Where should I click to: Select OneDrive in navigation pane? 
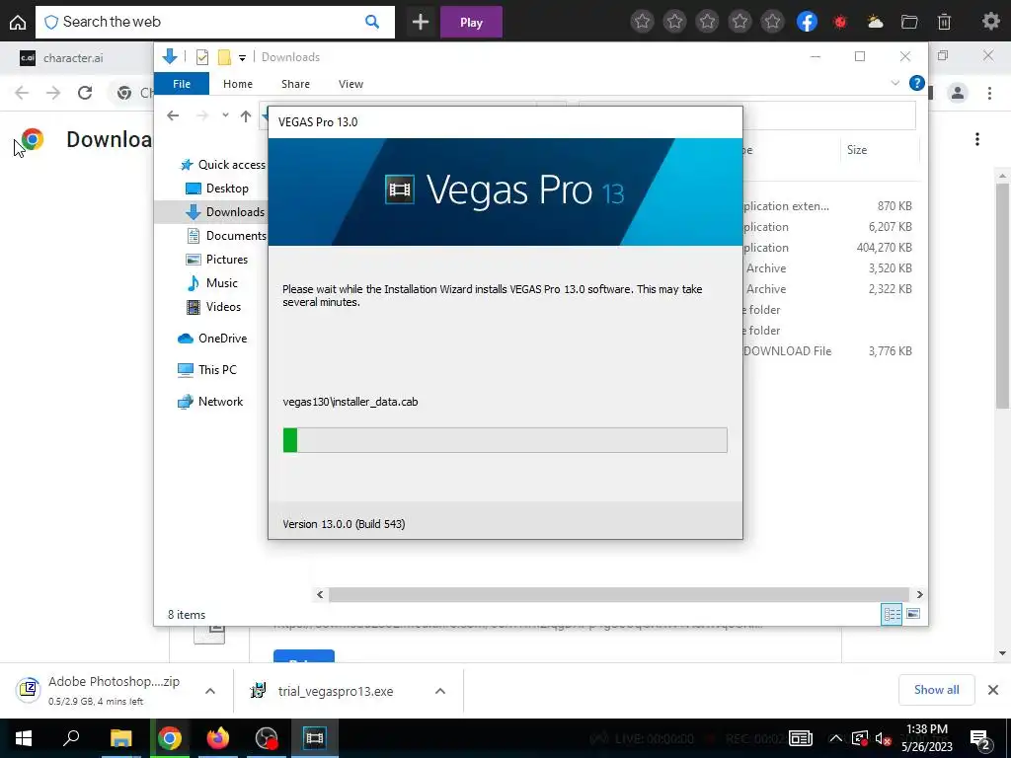pos(212,339)
